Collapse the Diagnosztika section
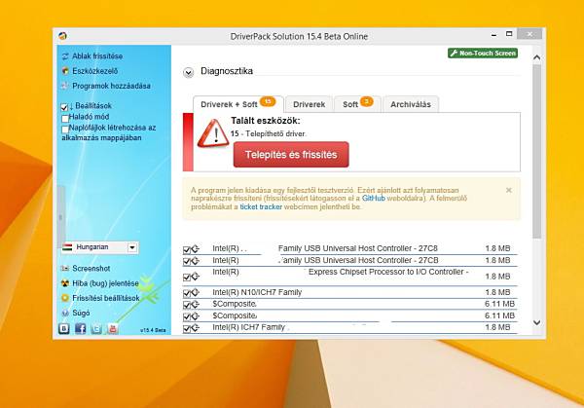Screen dimensions: 584x408 coord(189,73)
